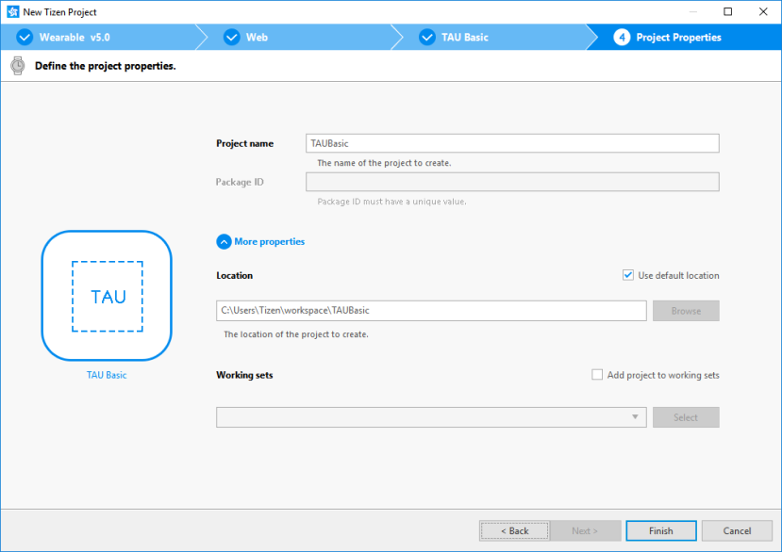Click the checkmark icon beside Web step
Viewport: 782px width, 552px height.
coord(232,38)
